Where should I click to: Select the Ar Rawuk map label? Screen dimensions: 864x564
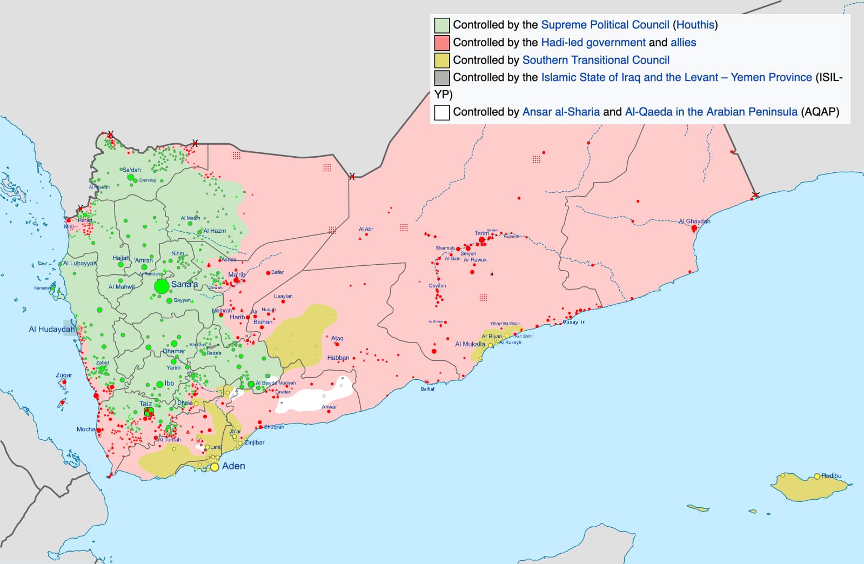475,260
